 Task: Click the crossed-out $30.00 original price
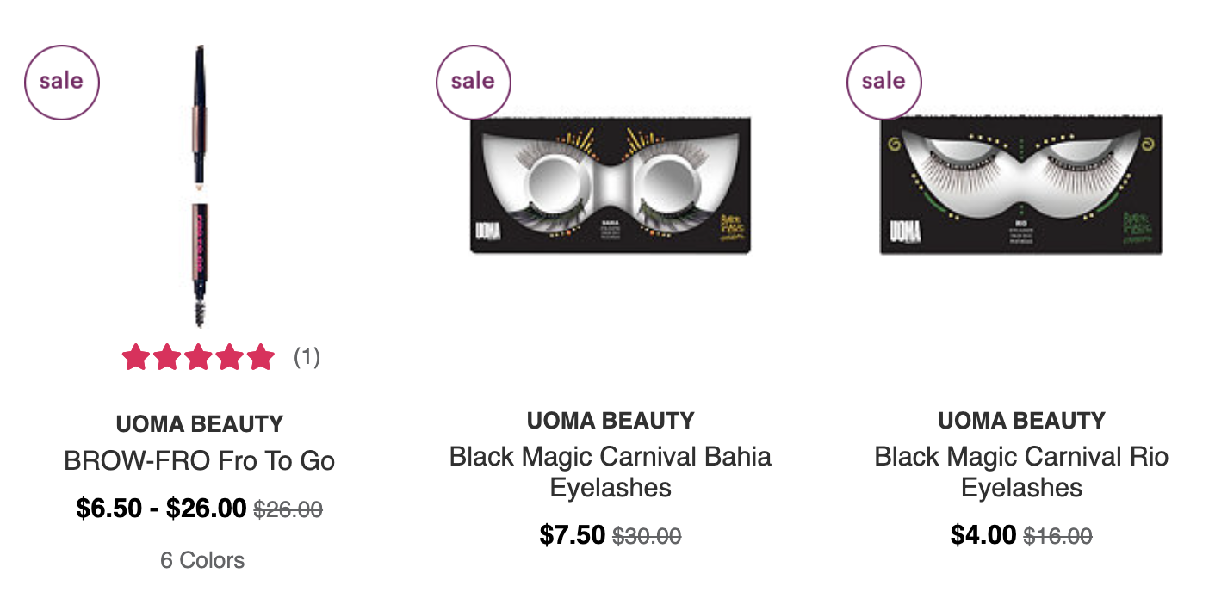point(647,537)
